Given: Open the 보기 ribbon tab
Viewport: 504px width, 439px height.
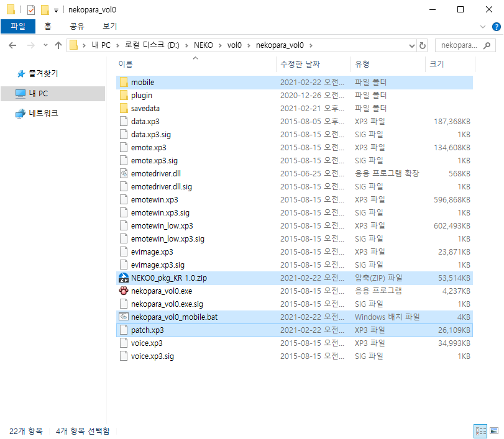Looking at the screenshot, I should pyautogui.click(x=109, y=26).
